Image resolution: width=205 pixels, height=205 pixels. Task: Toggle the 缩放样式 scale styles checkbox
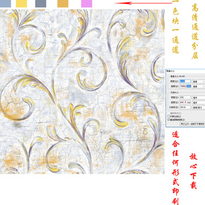click(x=169, y=113)
